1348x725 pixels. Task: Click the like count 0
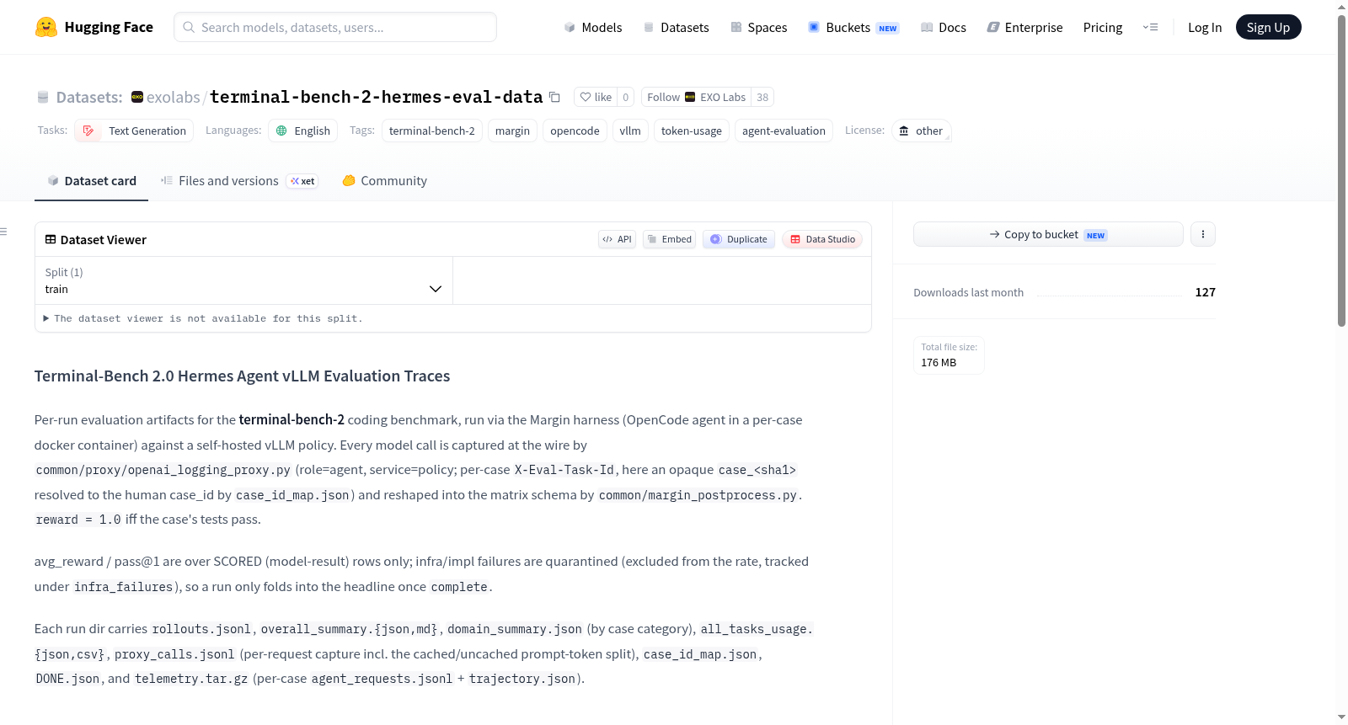tap(625, 97)
